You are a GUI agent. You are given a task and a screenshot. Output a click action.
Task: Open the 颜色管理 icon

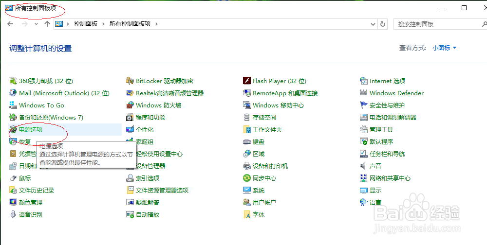point(13,203)
